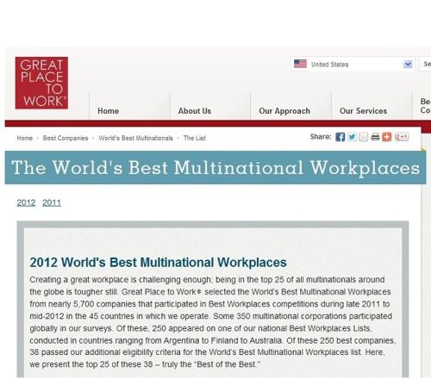The width and height of the screenshot is (431, 379).
Task: Click the Great Place To Work logo
Action: coord(41,83)
